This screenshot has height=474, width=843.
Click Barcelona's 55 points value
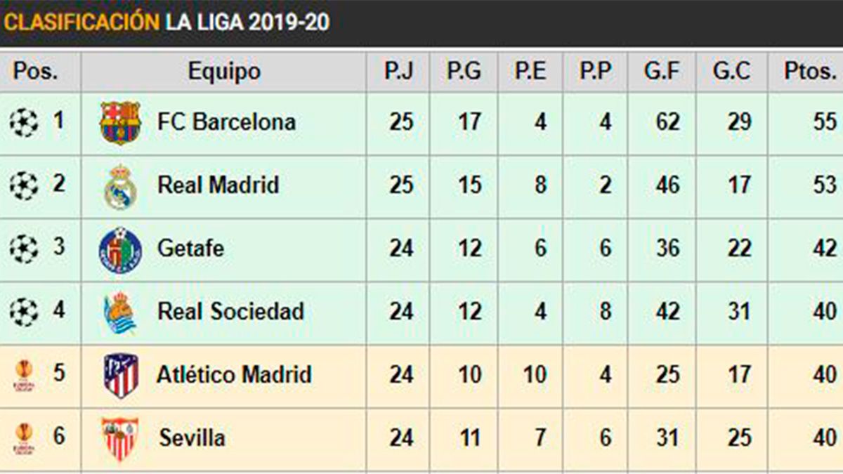click(x=824, y=122)
